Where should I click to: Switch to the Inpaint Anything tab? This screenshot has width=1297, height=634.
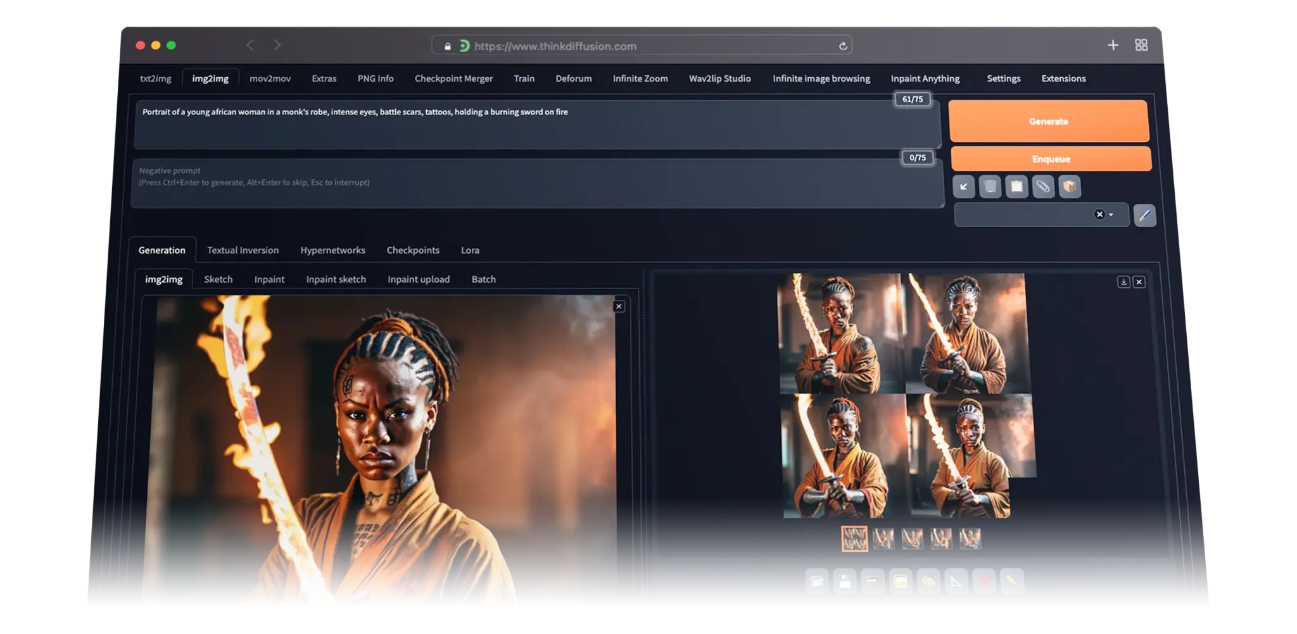[x=925, y=78]
